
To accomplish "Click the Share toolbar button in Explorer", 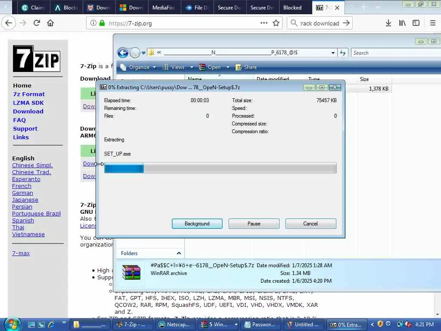I will (x=246, y=67).
